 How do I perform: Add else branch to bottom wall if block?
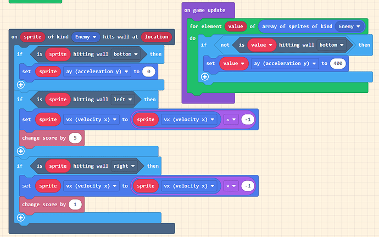(x=21, y=85)
